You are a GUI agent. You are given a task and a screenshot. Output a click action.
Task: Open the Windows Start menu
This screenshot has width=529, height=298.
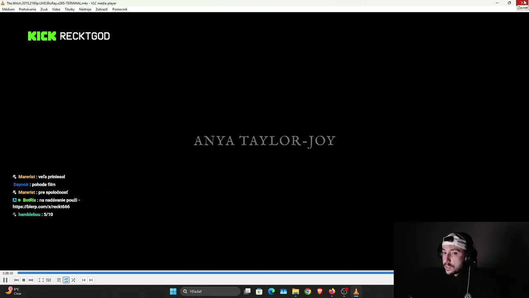point(173,291)
